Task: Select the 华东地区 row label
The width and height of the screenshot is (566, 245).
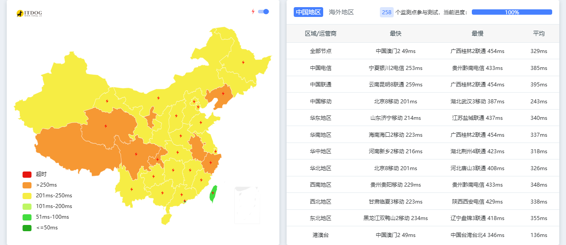Action: (321, 118)
